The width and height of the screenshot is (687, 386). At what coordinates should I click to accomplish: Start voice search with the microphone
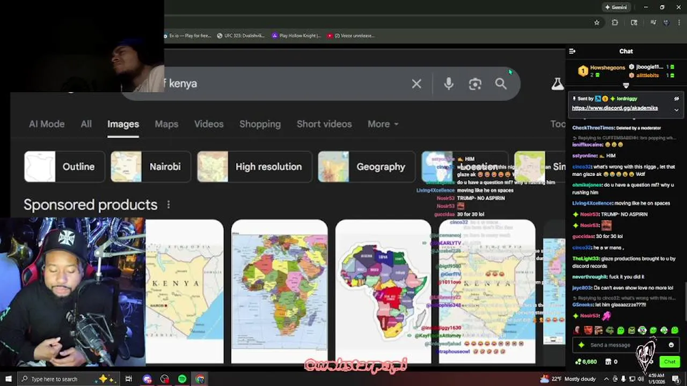(x=449, y=84)
